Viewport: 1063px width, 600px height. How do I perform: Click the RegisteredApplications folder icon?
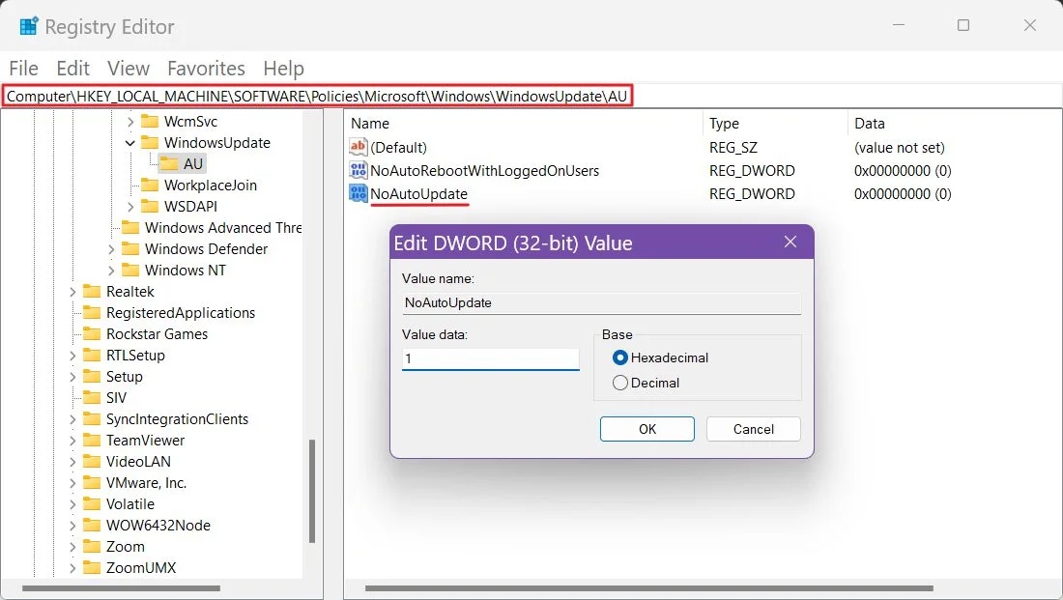[92, 312]
